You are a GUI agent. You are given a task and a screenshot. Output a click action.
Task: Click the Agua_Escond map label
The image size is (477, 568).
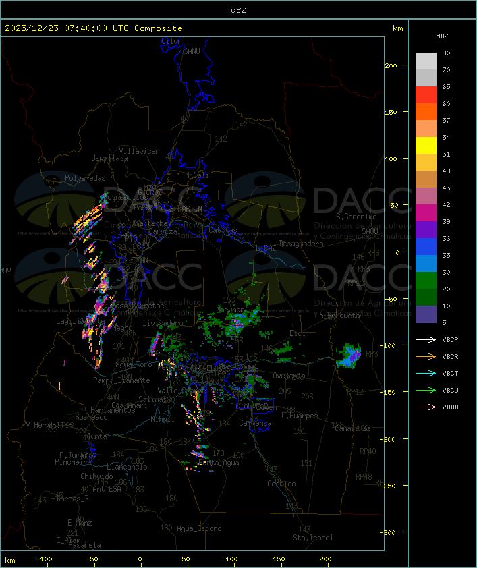pos(199,528)
